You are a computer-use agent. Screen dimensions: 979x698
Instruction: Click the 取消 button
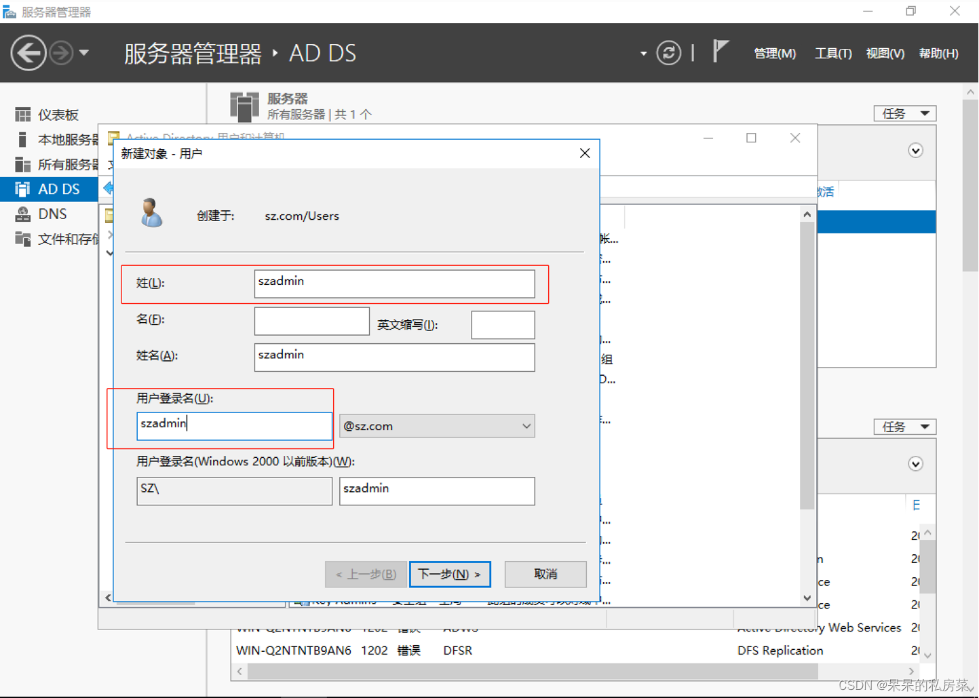point(545,575)
